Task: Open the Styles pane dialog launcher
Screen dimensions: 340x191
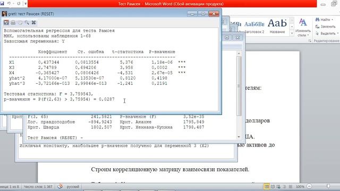Action: [x=310, y=41]
